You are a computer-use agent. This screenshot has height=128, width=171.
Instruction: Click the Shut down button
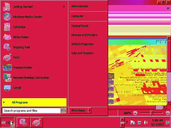78,110
